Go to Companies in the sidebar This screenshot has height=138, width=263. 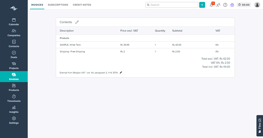click(x=14, y=33)
